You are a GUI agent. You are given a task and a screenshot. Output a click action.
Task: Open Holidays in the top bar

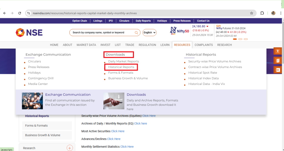pyautogui.click(x=162, y=21)
